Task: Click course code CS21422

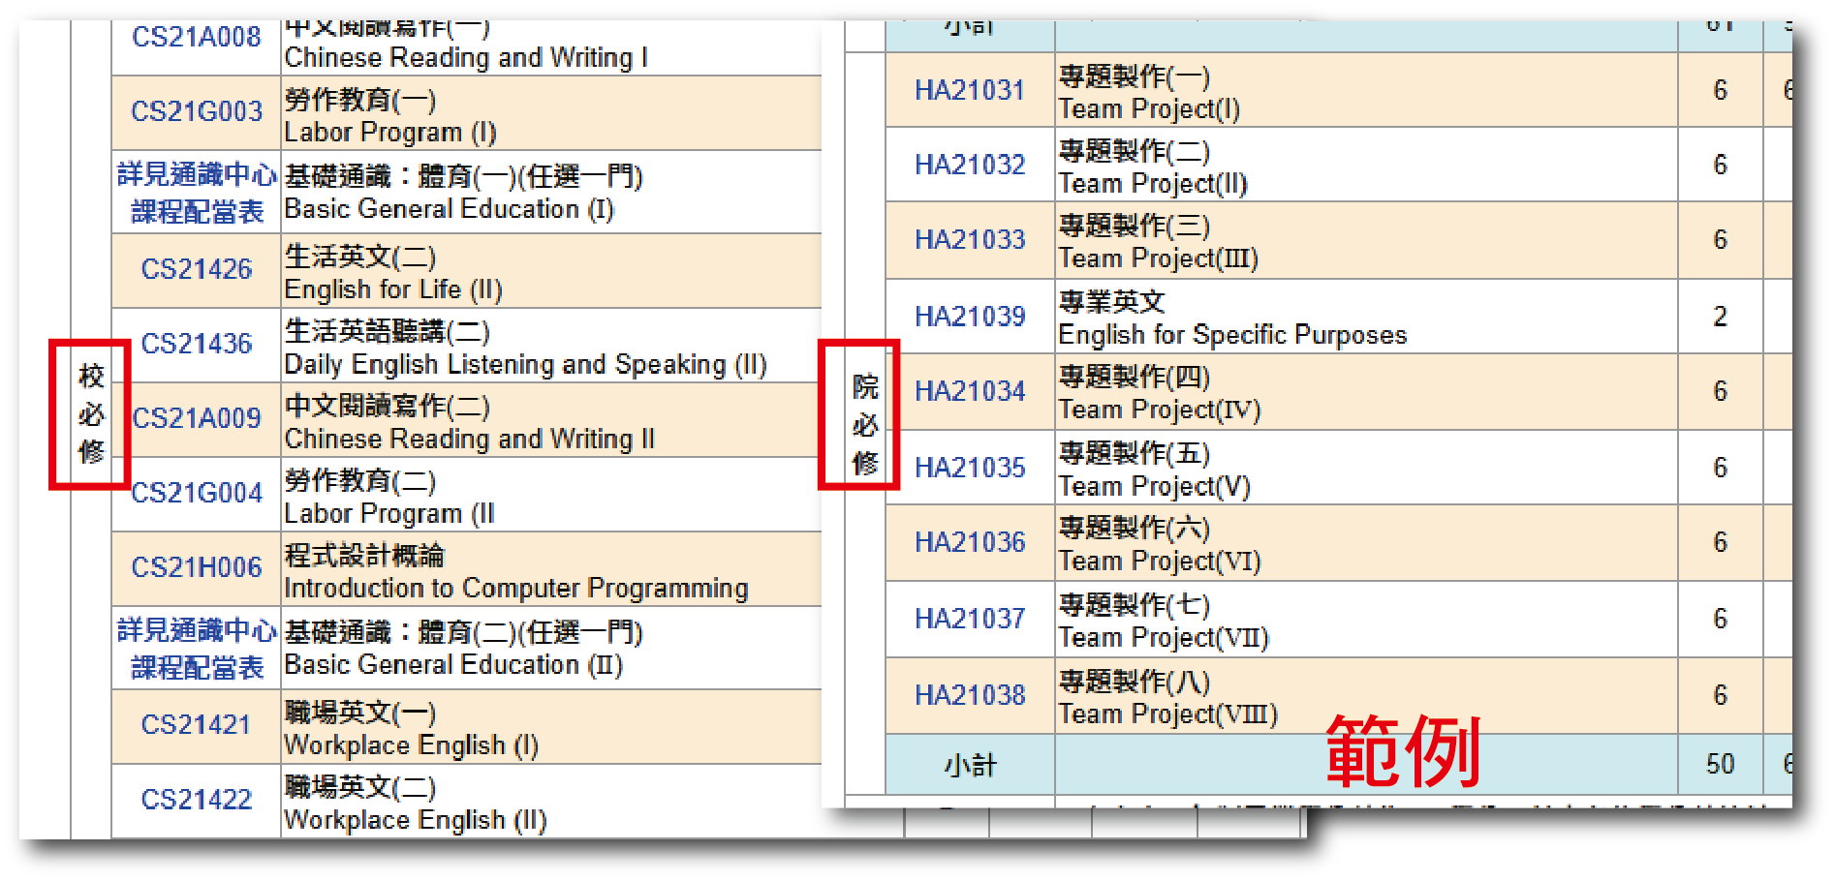Action: (x=196, y=799)
